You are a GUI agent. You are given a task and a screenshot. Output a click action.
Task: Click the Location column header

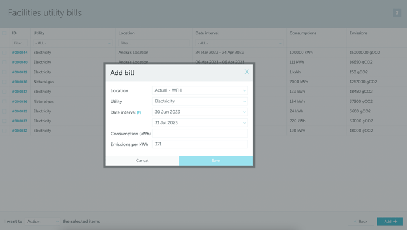pos(127,33)
